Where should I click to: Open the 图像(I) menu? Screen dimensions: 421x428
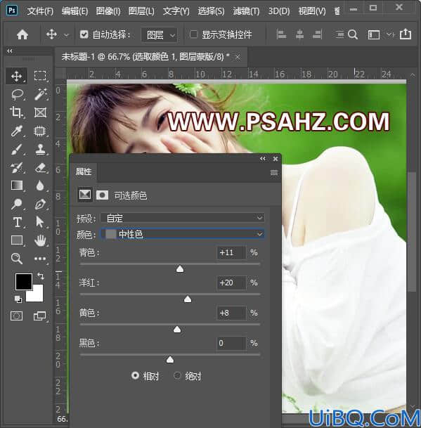point(108,11)
